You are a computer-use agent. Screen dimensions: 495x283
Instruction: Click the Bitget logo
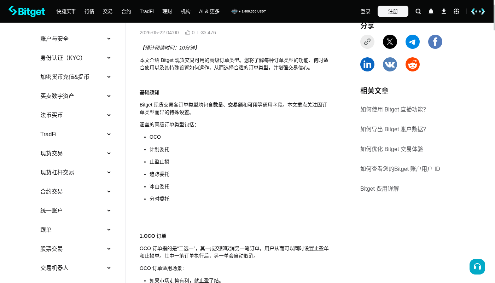click(x=27, y=11)
